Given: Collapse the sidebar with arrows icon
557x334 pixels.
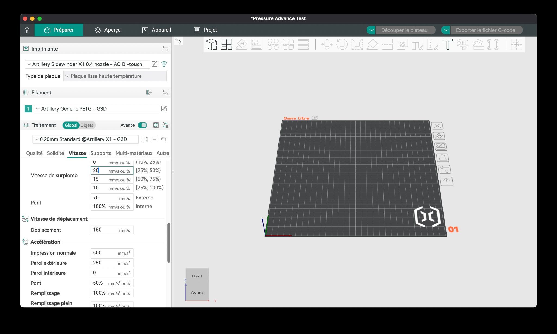Looking at the screenshot, I should (x=178, y=41).
